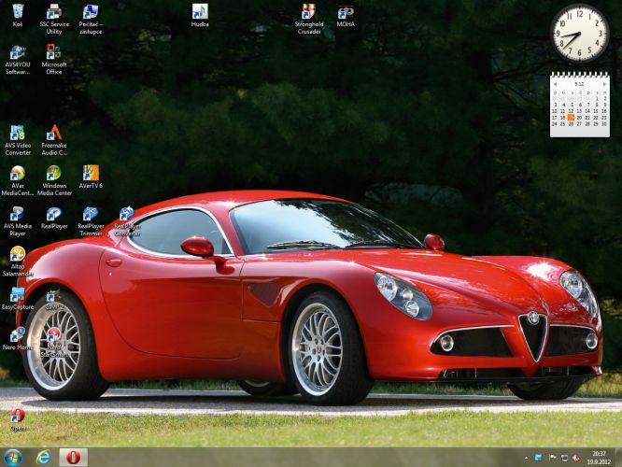Launch the Opera desktop shortcut
The image size is (622, 467).
[x=18, y=419]
